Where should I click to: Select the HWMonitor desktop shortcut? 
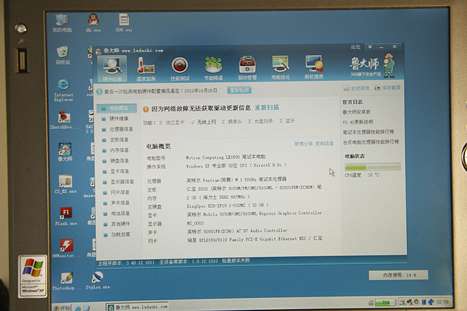pyautogui.click(x=66, y=249)
